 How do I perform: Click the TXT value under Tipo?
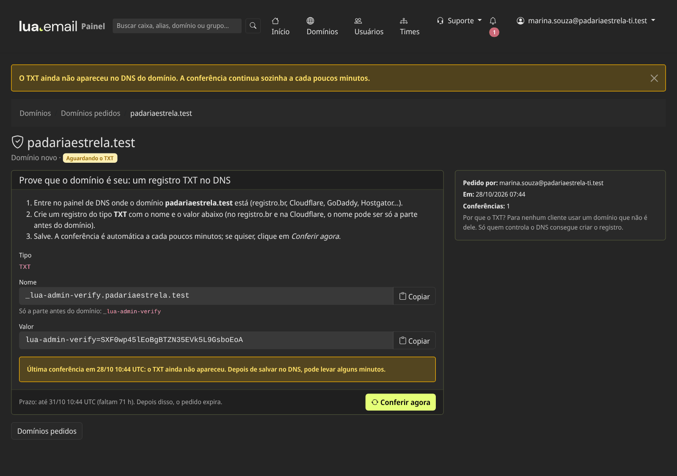(25, 267)
